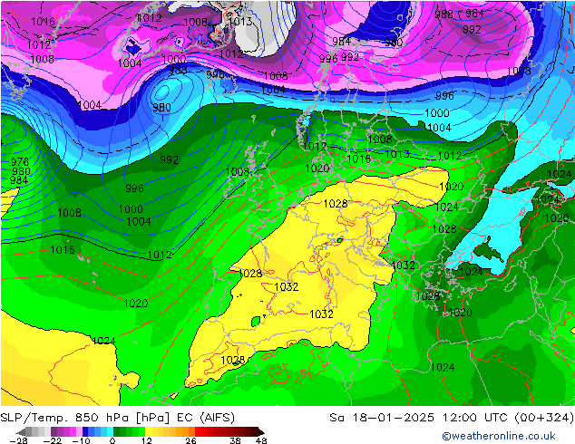
Task: Click the 26 label on the temperature scale
Action: 190,440
